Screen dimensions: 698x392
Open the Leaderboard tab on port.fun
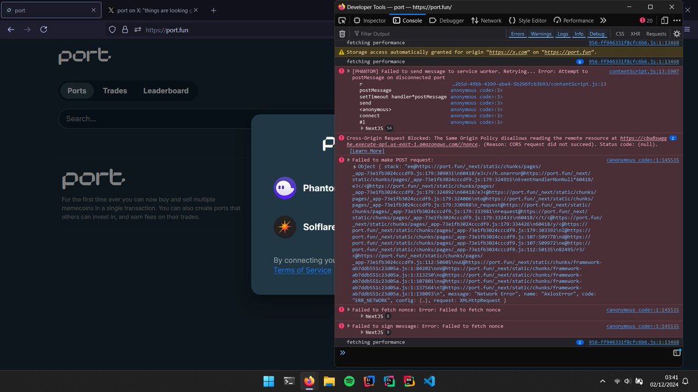(166, 91)
